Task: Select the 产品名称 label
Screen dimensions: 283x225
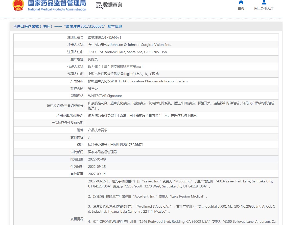Action: (77, 81)
